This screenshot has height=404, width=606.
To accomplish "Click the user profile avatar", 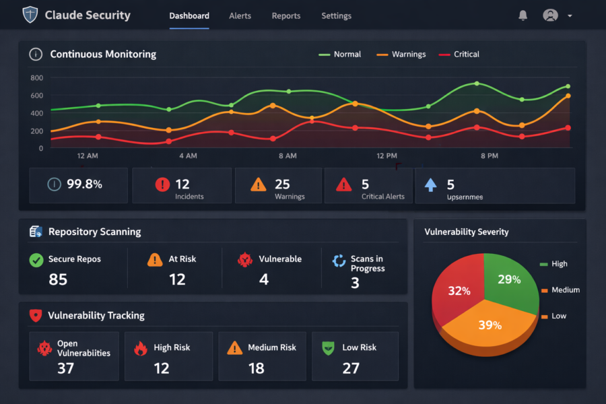I will (x=550, y=15).
